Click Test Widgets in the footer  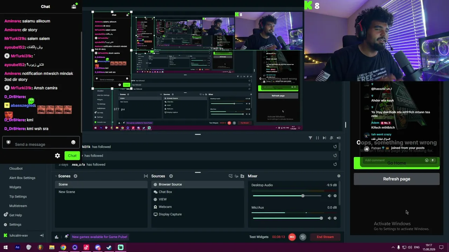pos(259,237)
